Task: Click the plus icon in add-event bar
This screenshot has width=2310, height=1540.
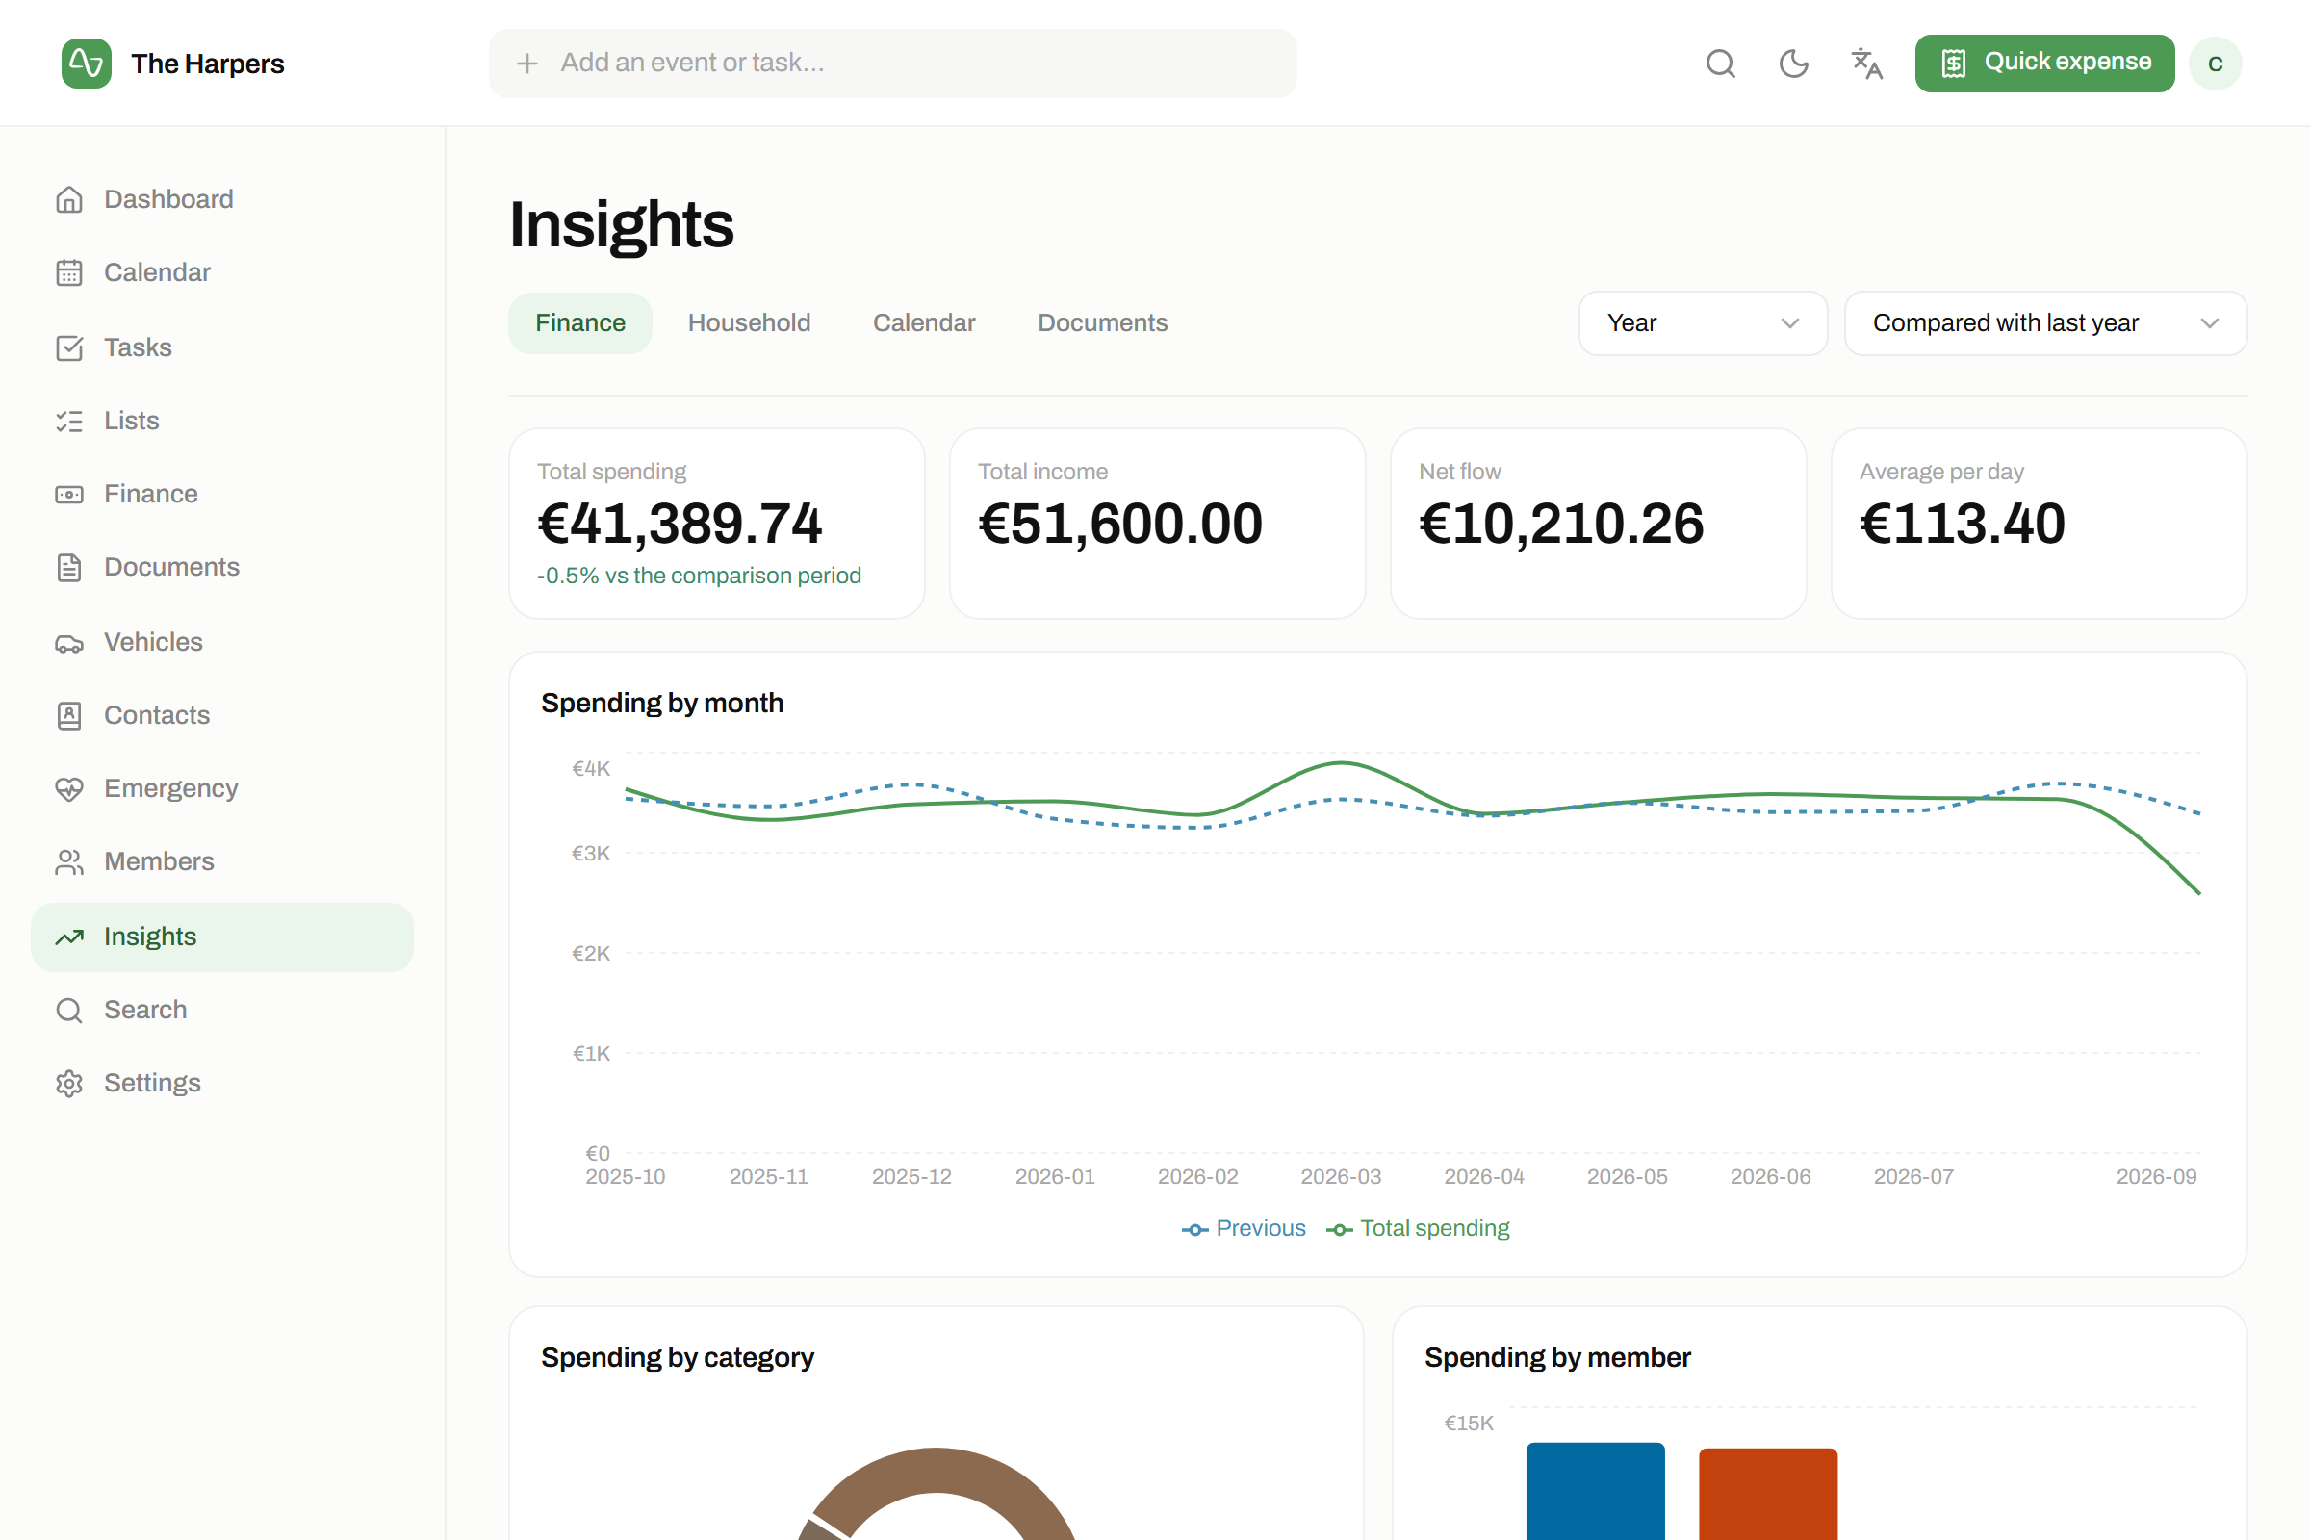Action: pyautogui.click(x=527, y=64)
